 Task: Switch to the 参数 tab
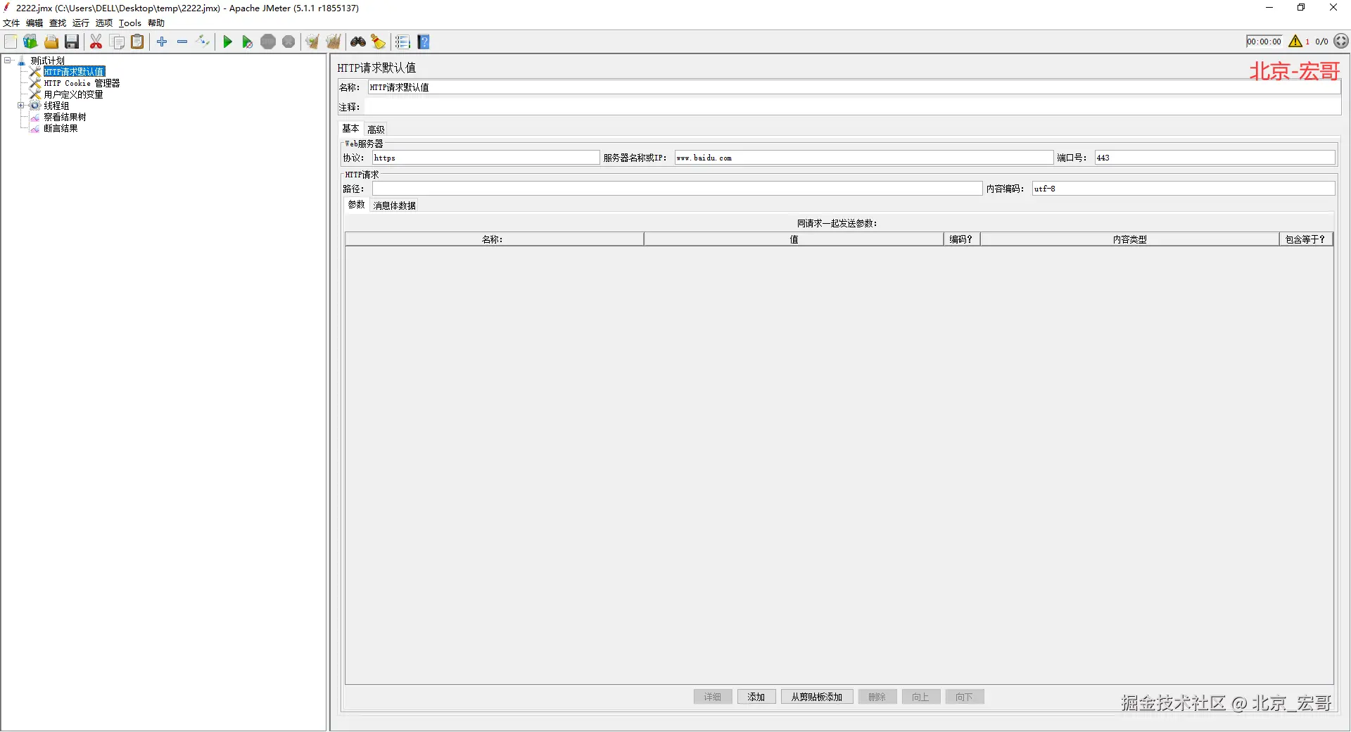(x=357, y=205)
